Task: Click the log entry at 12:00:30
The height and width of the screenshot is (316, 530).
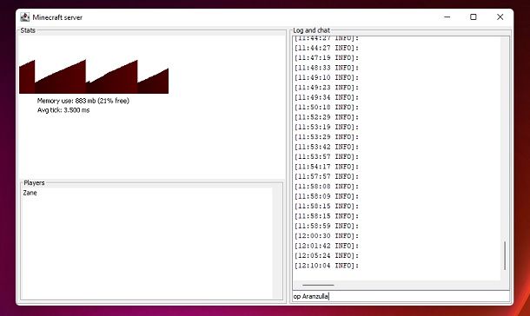Action: coord(327,236)
